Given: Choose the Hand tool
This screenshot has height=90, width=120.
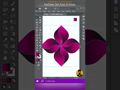Looking at the screenshot, I should (x=37, y=50).
